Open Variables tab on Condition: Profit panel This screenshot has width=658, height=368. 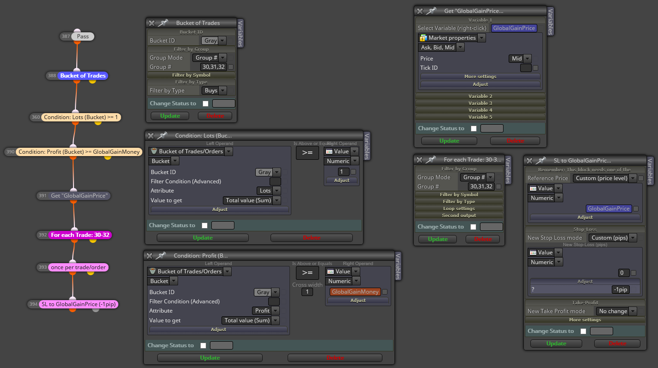click(398, 266)
